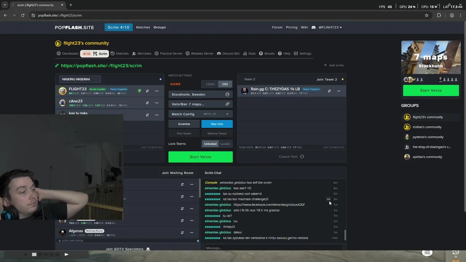The width and height of the screenshot is (466, 262).
Task: Bookmark this page with the star icon
Action: click(427, 15)
